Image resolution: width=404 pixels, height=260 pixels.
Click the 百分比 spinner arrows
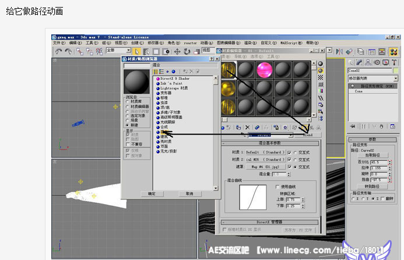[x=389, y=162]
